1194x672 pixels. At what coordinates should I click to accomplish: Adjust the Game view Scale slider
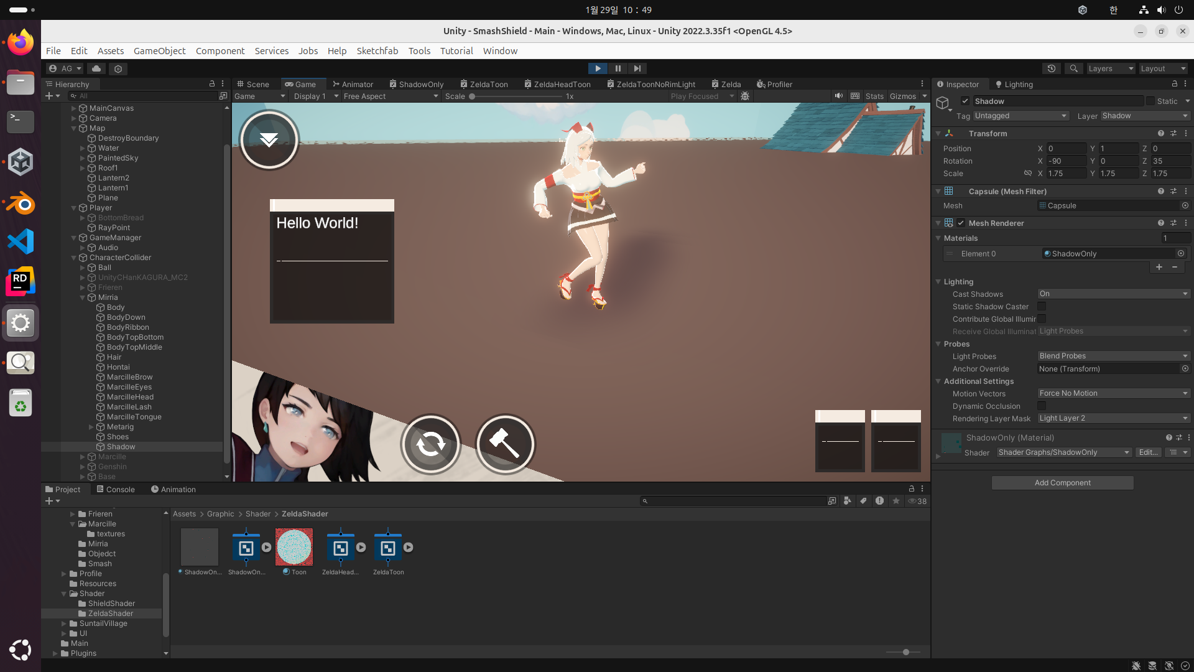coord(515,96)
